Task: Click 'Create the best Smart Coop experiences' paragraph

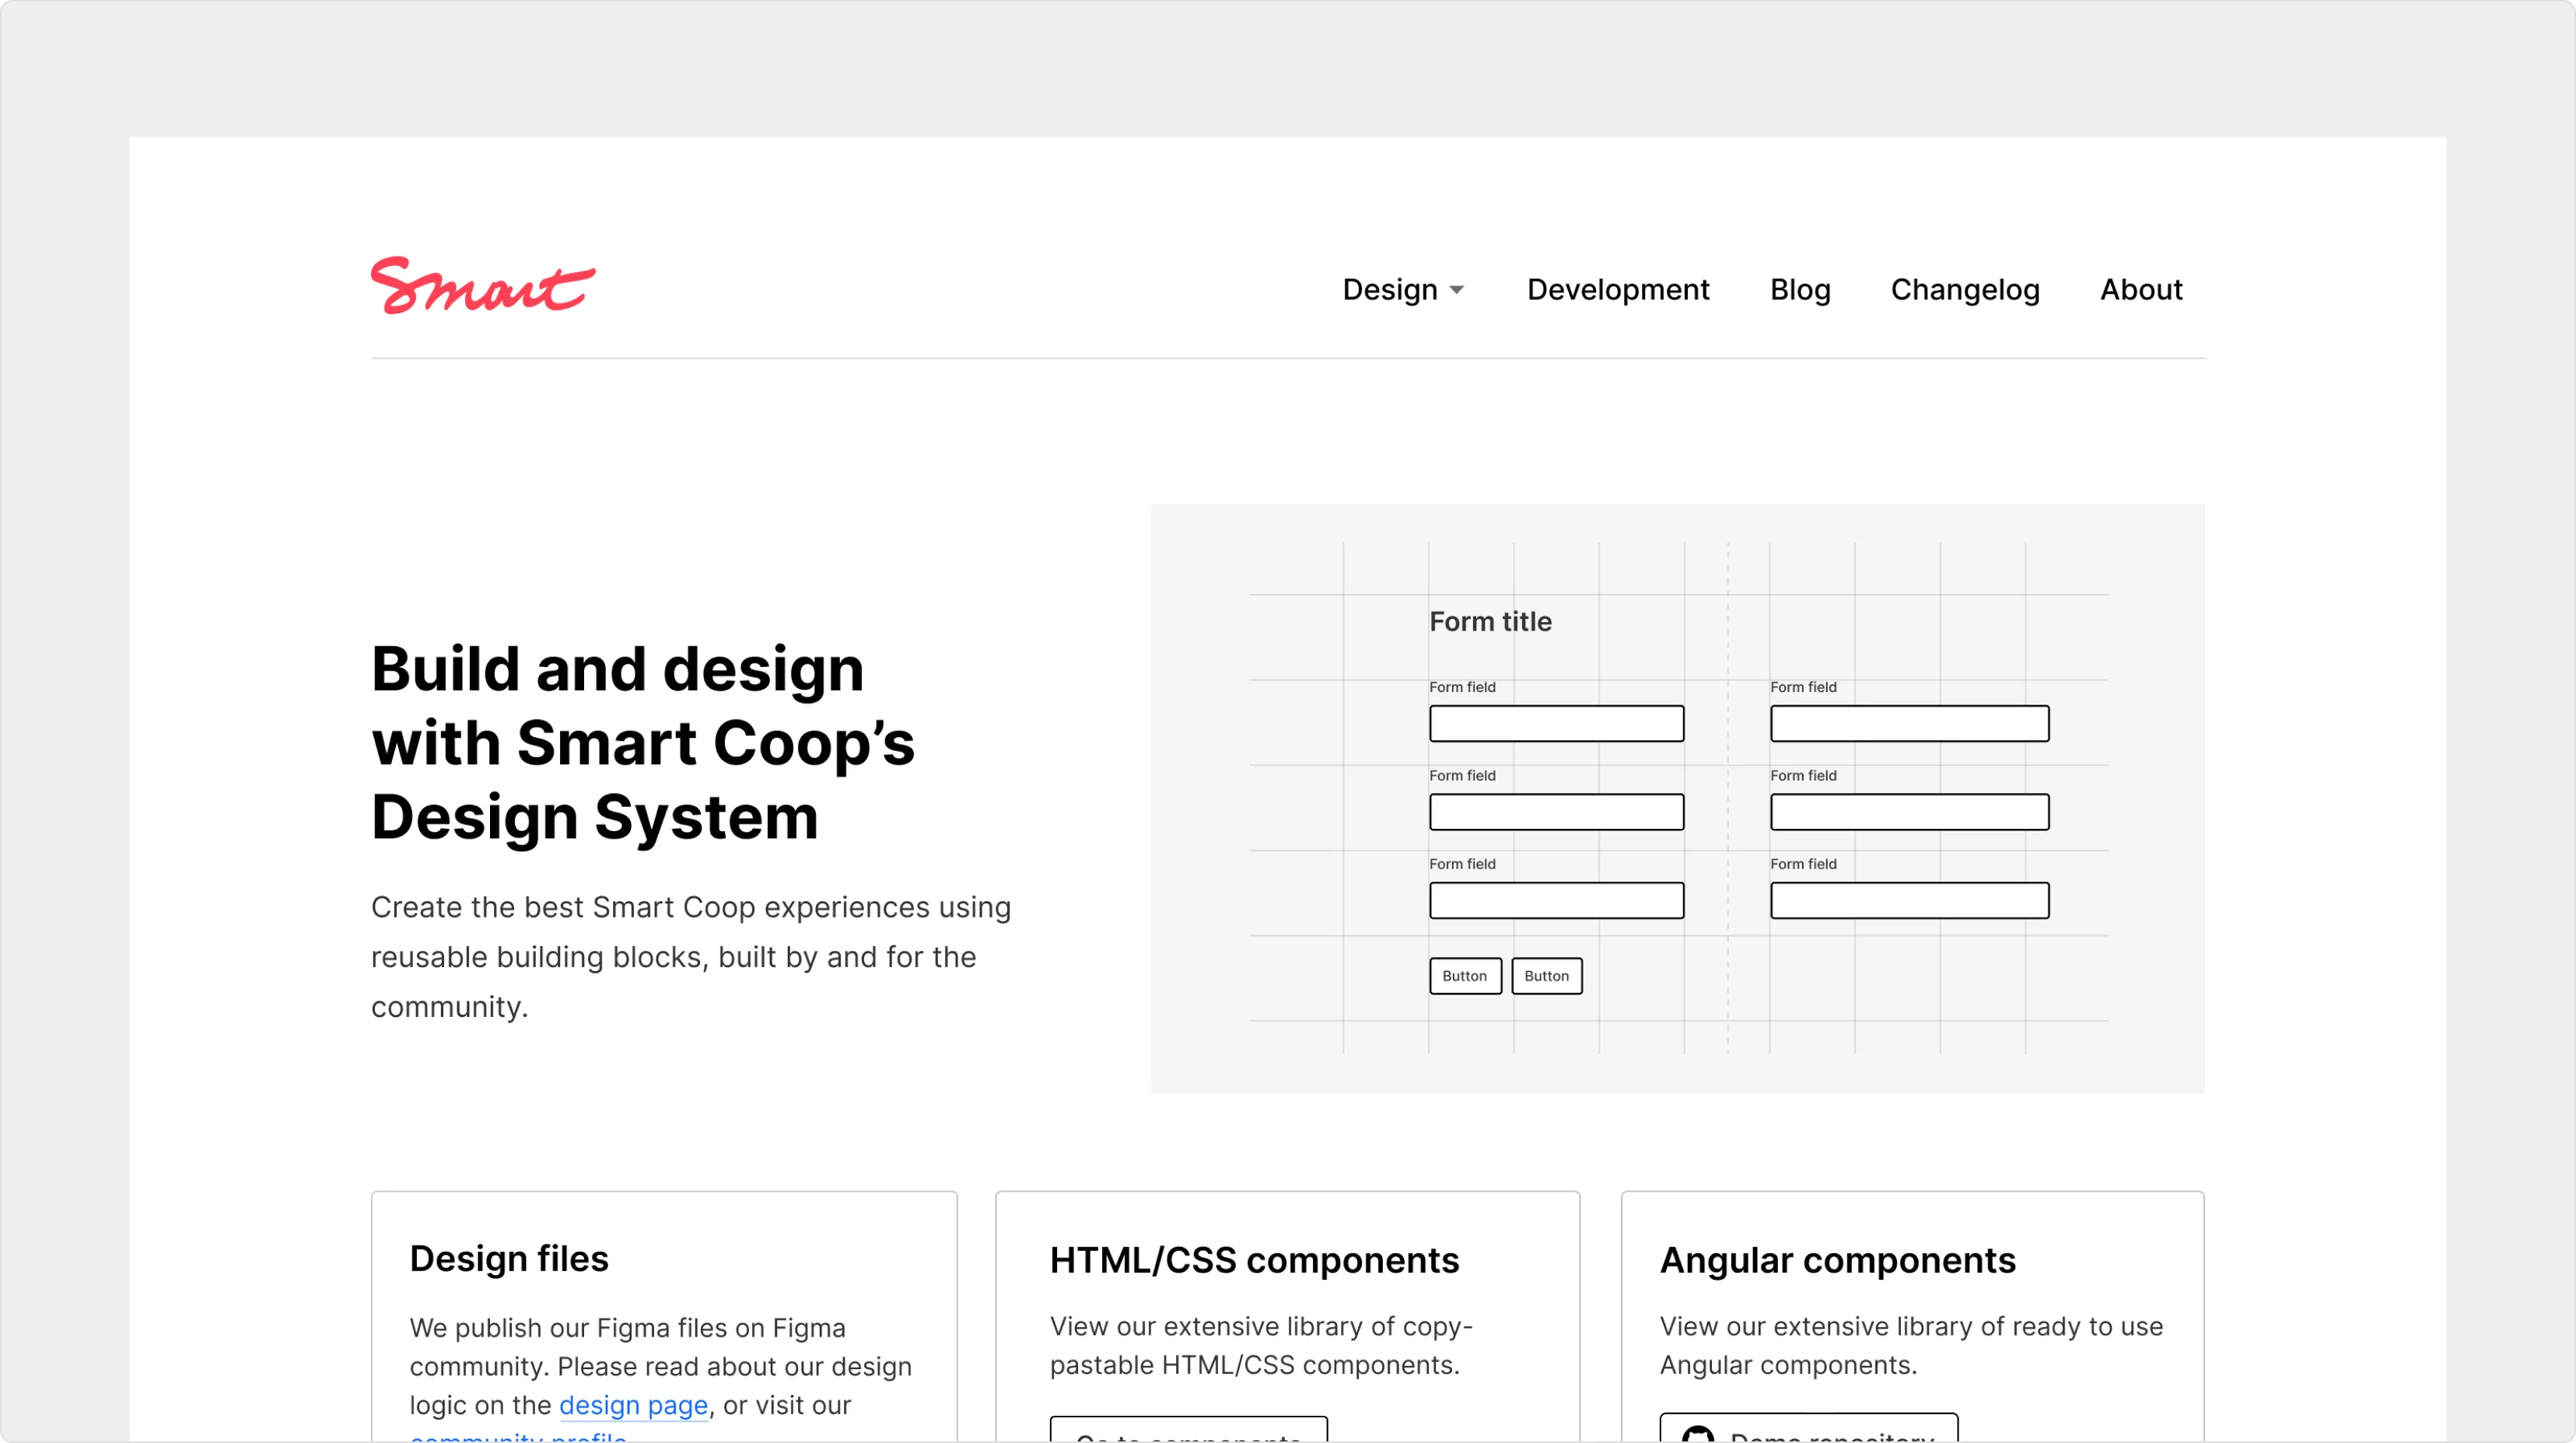Action: point(691,956)
